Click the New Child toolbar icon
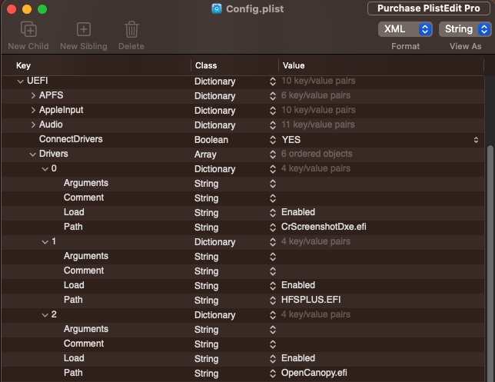 (28, 29)
